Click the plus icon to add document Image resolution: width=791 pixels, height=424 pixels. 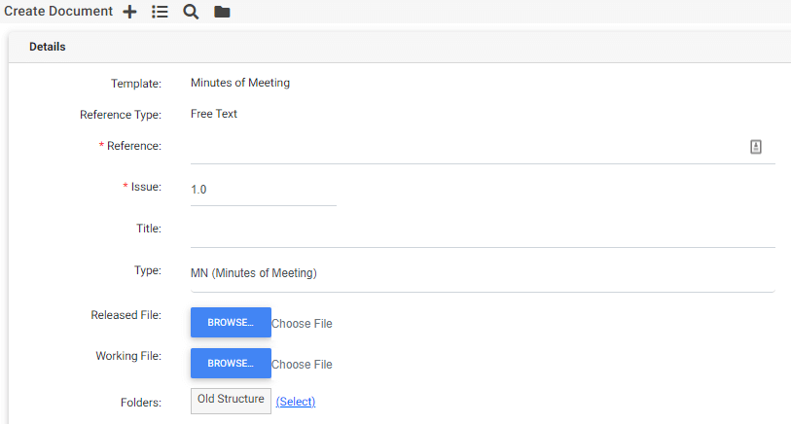coord(130,12)
